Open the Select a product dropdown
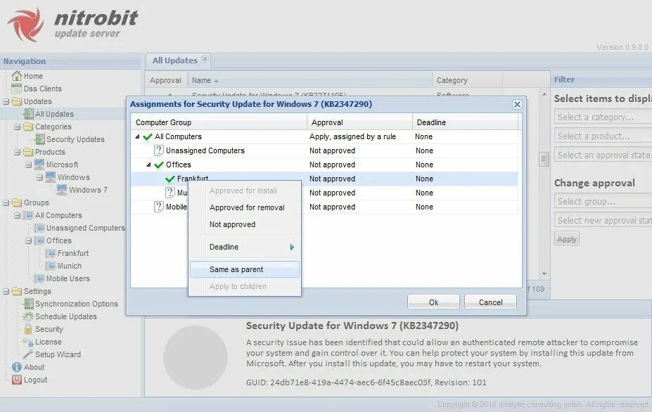 coord(603,136)
